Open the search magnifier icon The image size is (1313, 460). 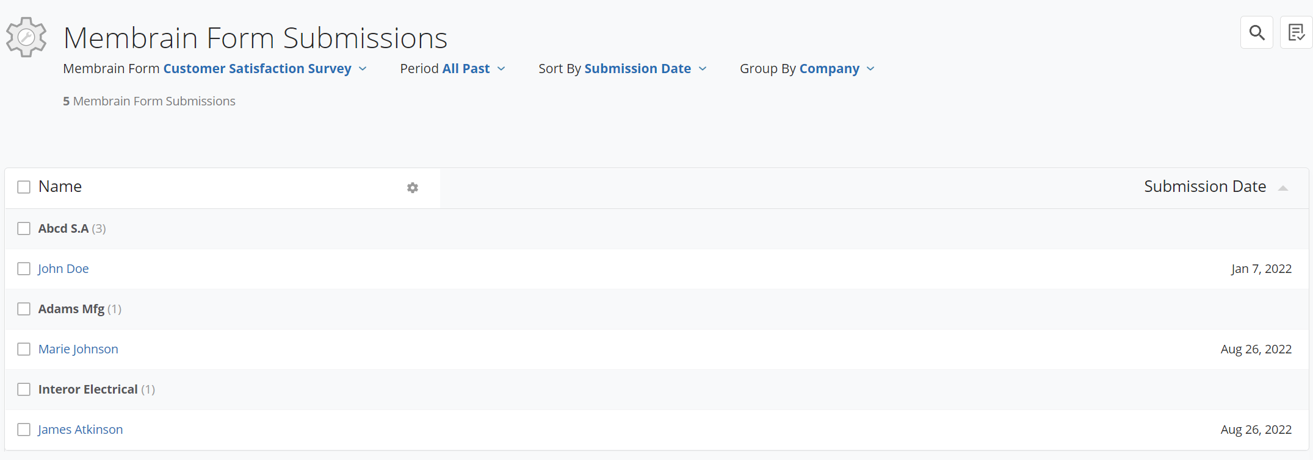point(1256,32)
